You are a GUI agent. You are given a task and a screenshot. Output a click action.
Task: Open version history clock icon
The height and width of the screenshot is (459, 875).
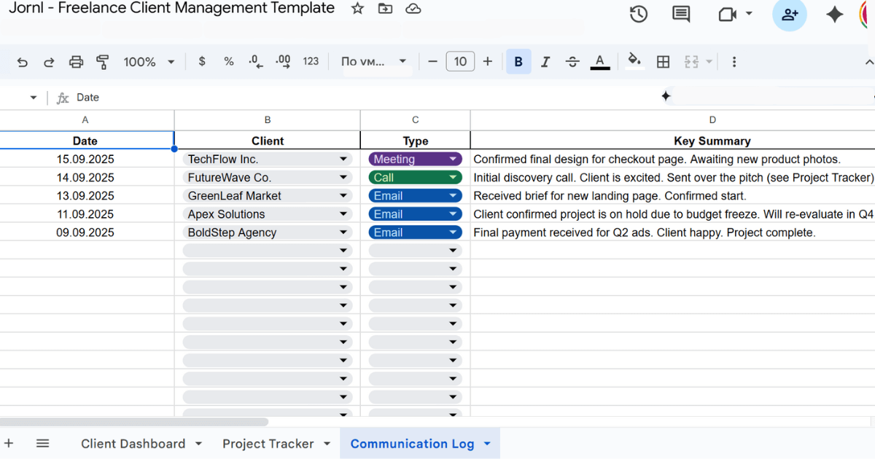(x=639, y=14)
